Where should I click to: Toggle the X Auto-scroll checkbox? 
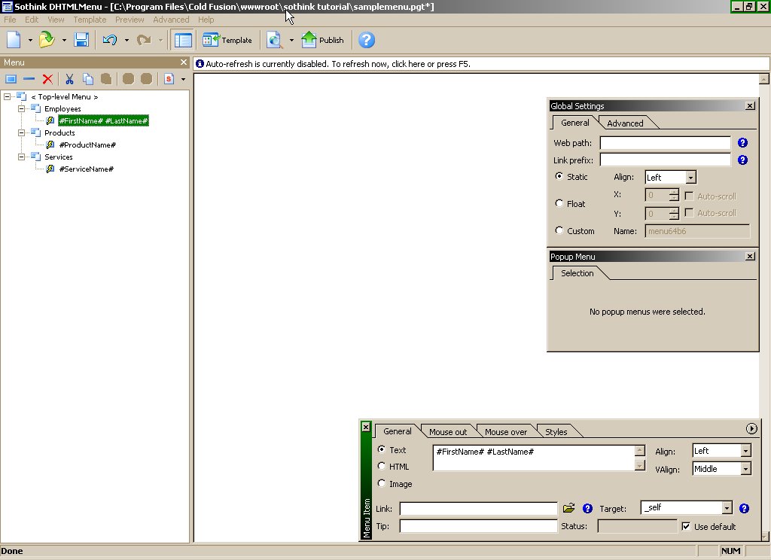(x=689, y=196)
